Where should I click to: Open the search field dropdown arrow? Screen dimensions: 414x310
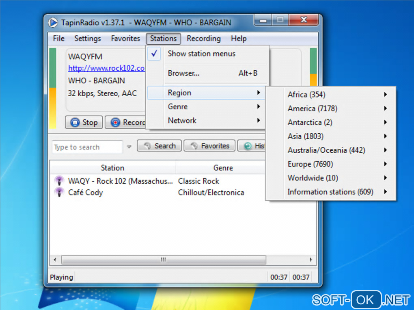(x=129, y=147)
